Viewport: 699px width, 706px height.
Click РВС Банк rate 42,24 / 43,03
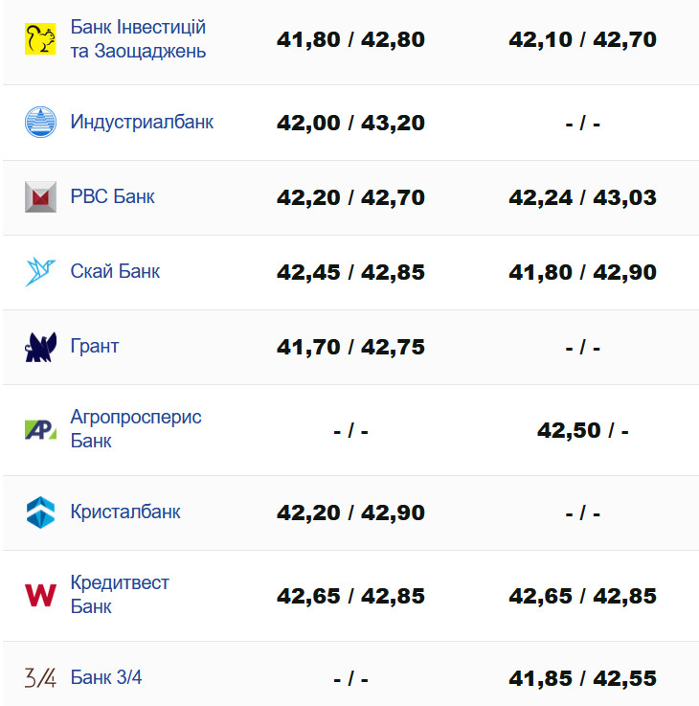[x=582, y=197]
